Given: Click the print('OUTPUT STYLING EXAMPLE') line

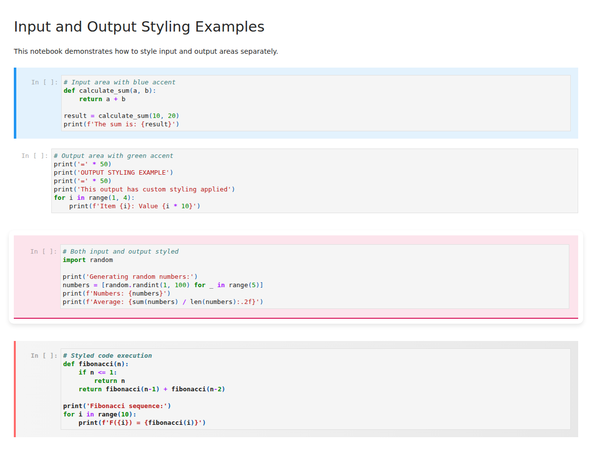Looking at the screenshot, I should (x=113, y=172).
